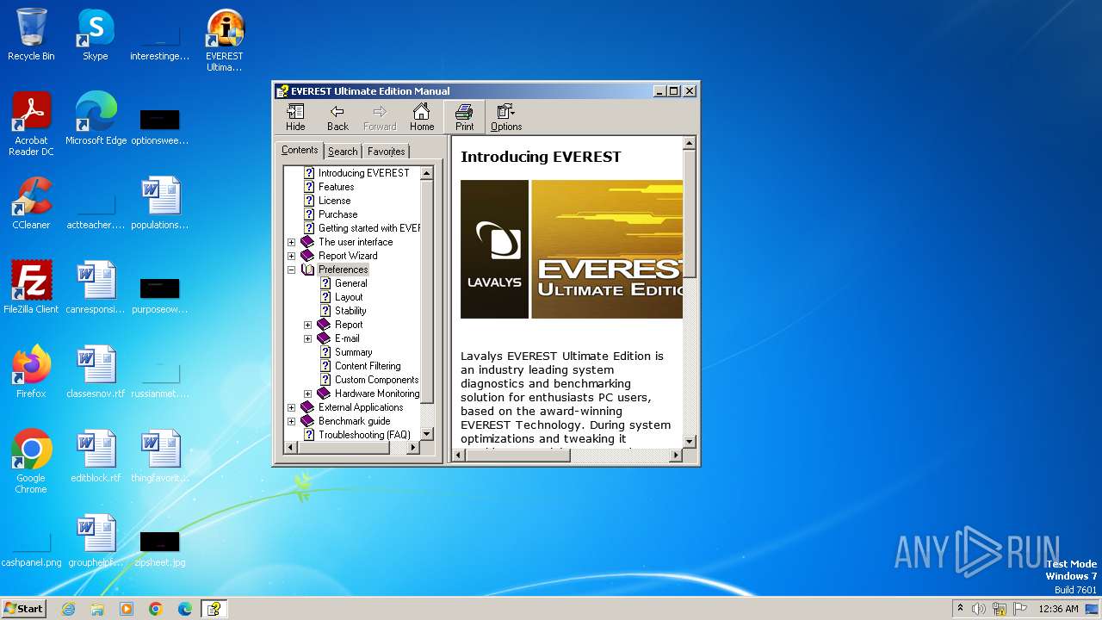
Task: Show hidden system tray icons
Action: [960, 609]
